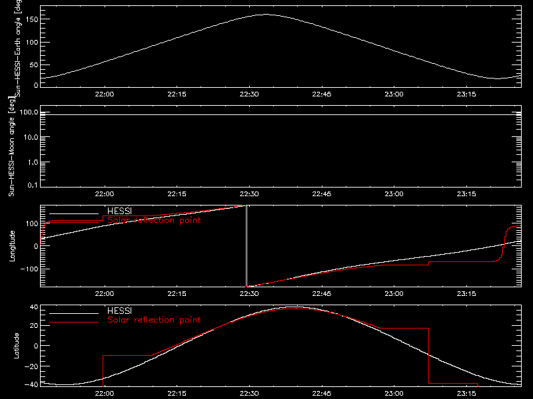Viewport: 533px width, 399px height.
Task: Click the 22:15 time label of Moon angle plot
Action: coord(177,194)
